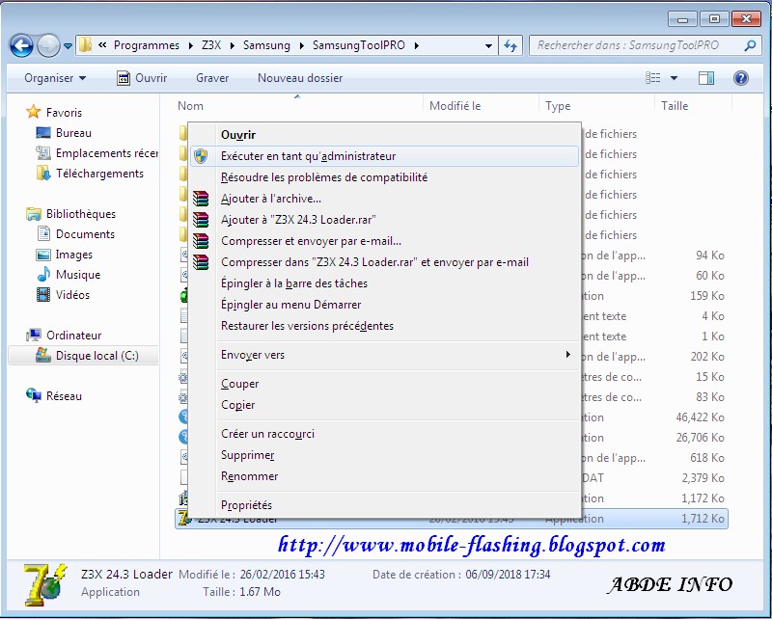The image size is (772, 619).
Task: Click the search magnifier icon
Action: [x=750, y=45]
